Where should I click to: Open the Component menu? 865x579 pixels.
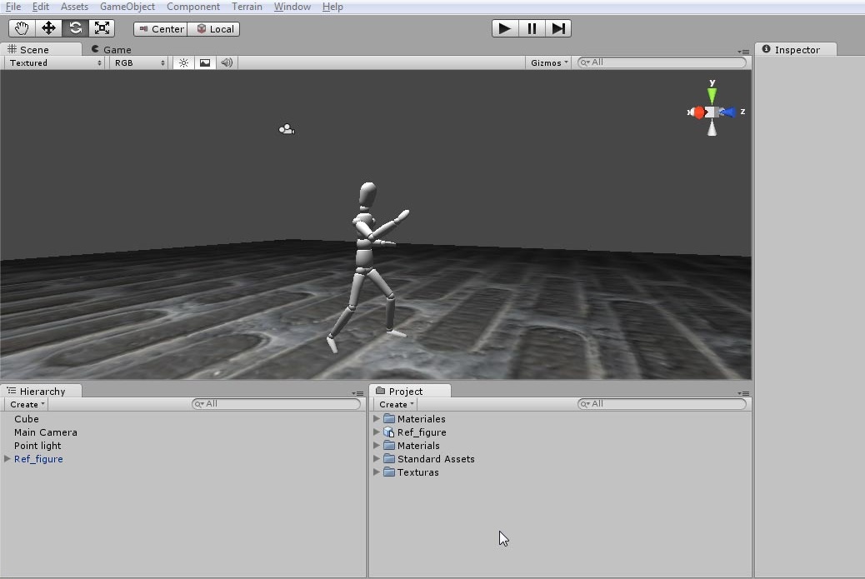click(193, 7)
